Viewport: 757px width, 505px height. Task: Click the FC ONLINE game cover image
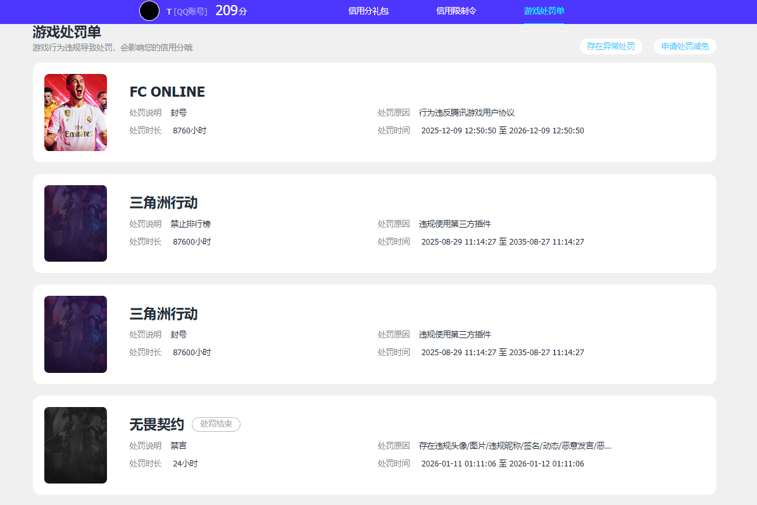75,113
